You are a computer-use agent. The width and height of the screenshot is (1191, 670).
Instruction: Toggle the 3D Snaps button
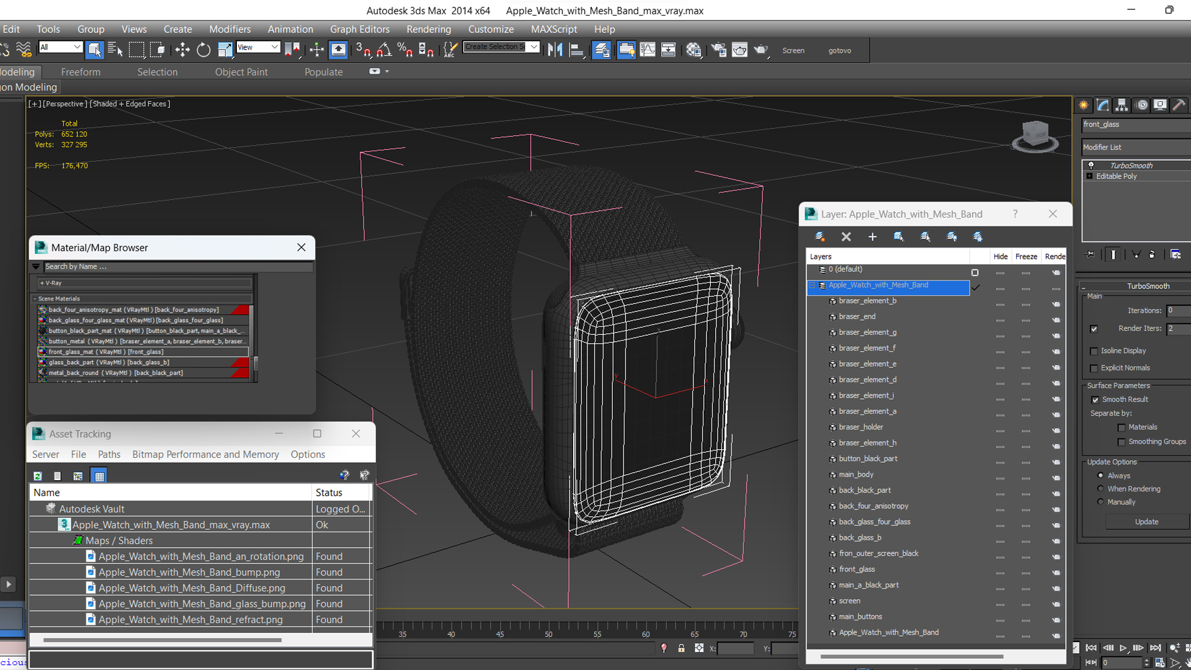pos(363,50)
